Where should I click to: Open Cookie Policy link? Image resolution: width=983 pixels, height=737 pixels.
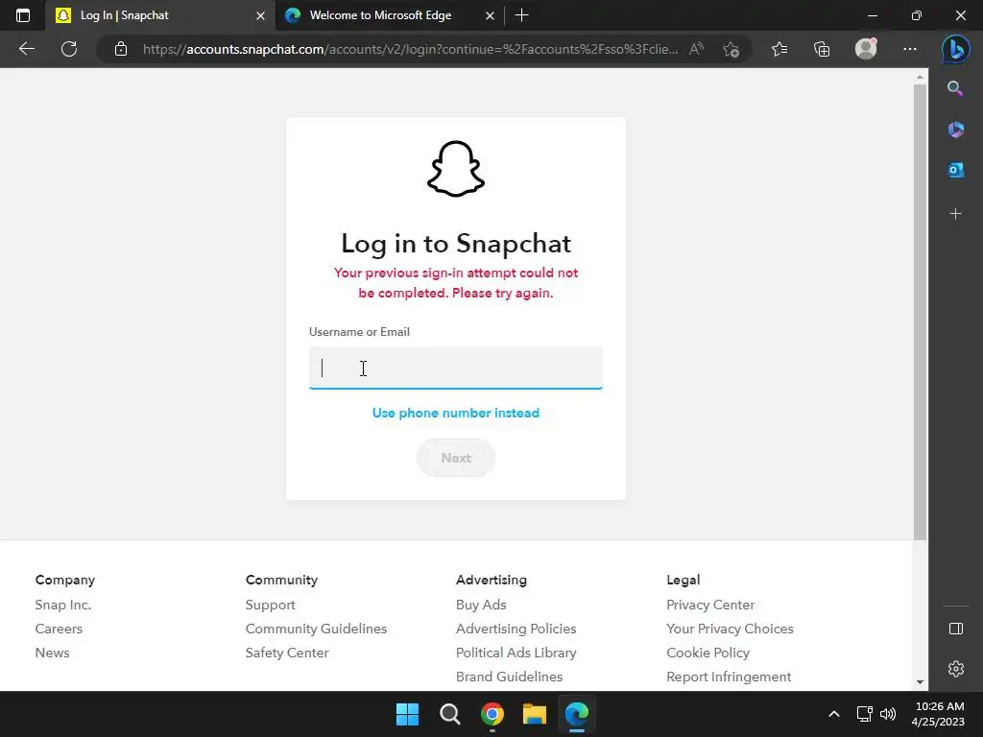[707, 653]
